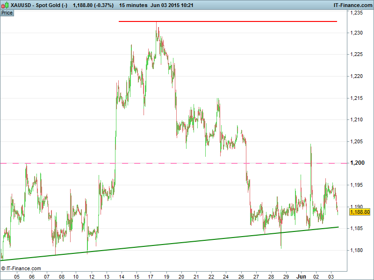Click the 26 date label on time axis

[241, 276]
